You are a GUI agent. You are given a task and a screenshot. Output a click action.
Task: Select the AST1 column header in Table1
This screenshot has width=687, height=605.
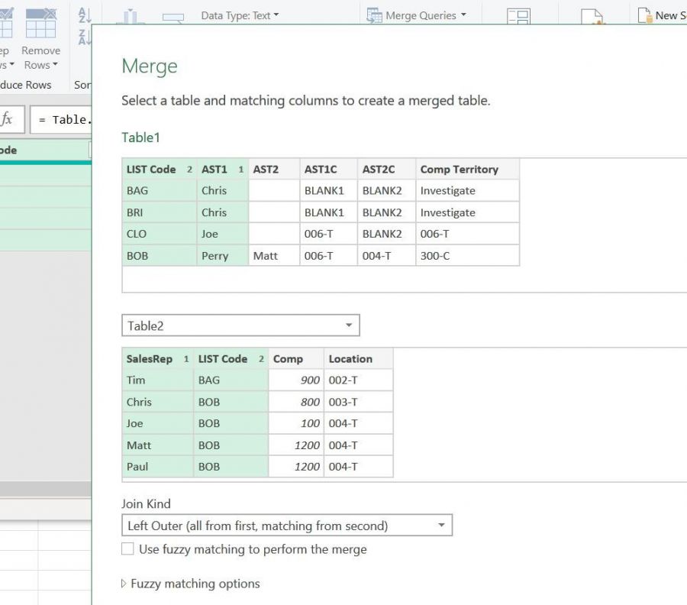point(223,170)
